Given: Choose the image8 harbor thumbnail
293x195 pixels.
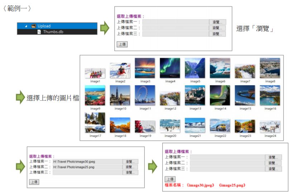Looking at the screenshot, I should point(270,68).
